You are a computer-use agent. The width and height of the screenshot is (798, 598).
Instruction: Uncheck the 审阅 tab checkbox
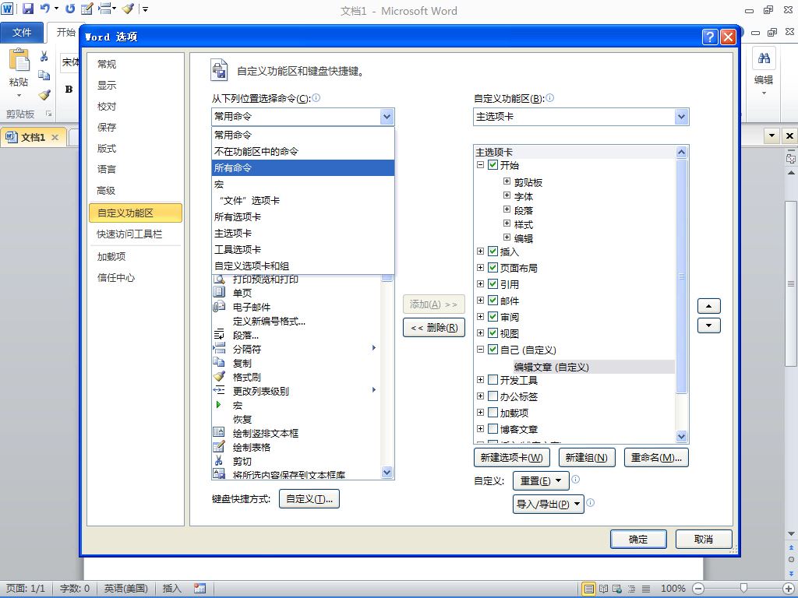tap(493, 316)
